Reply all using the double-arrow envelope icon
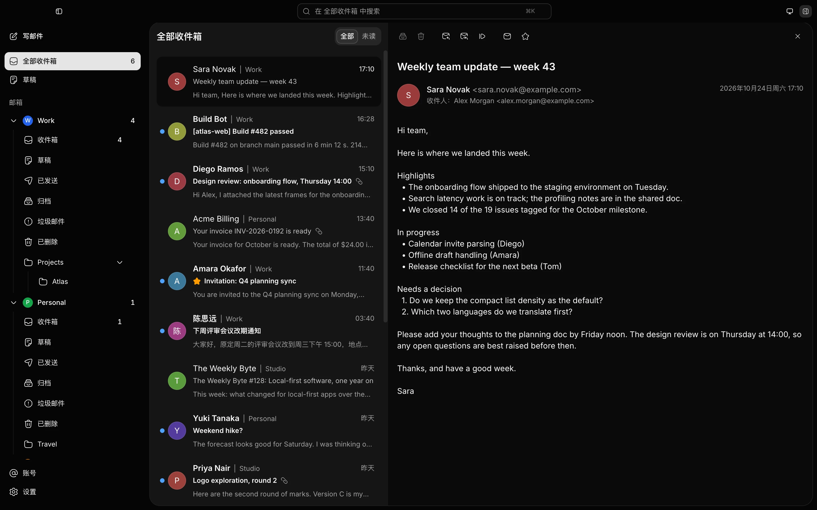This screenshot has width=817, height=510. coord(464,37)
